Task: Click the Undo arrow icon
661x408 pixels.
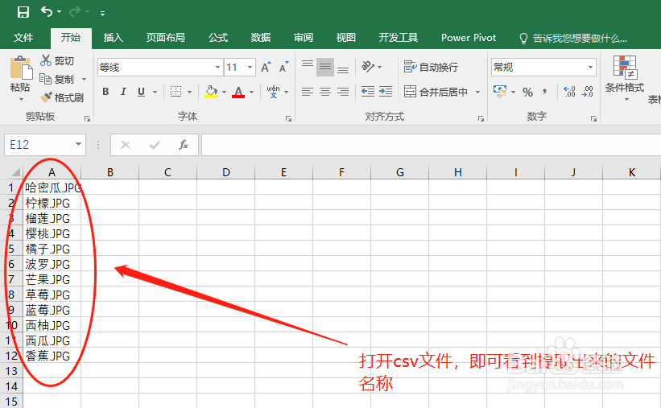Action: pos(47,12)
